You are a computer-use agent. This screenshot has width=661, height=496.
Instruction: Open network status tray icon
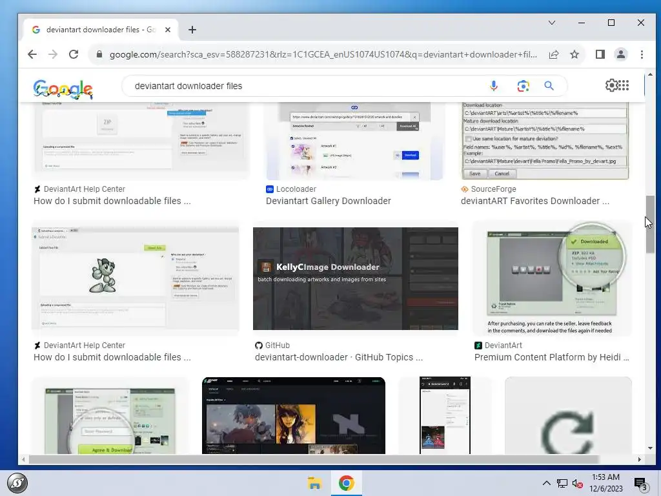(x=562, y=483)
